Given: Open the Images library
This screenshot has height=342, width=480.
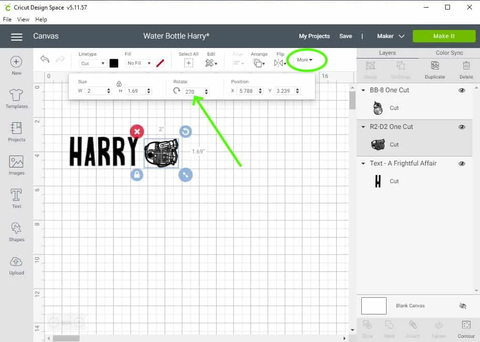Looking at the screenshot, I should [x=17, y=165].
